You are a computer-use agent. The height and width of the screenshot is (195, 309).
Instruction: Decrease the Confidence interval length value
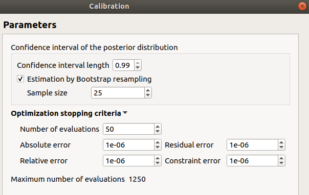tap(138, 67)
